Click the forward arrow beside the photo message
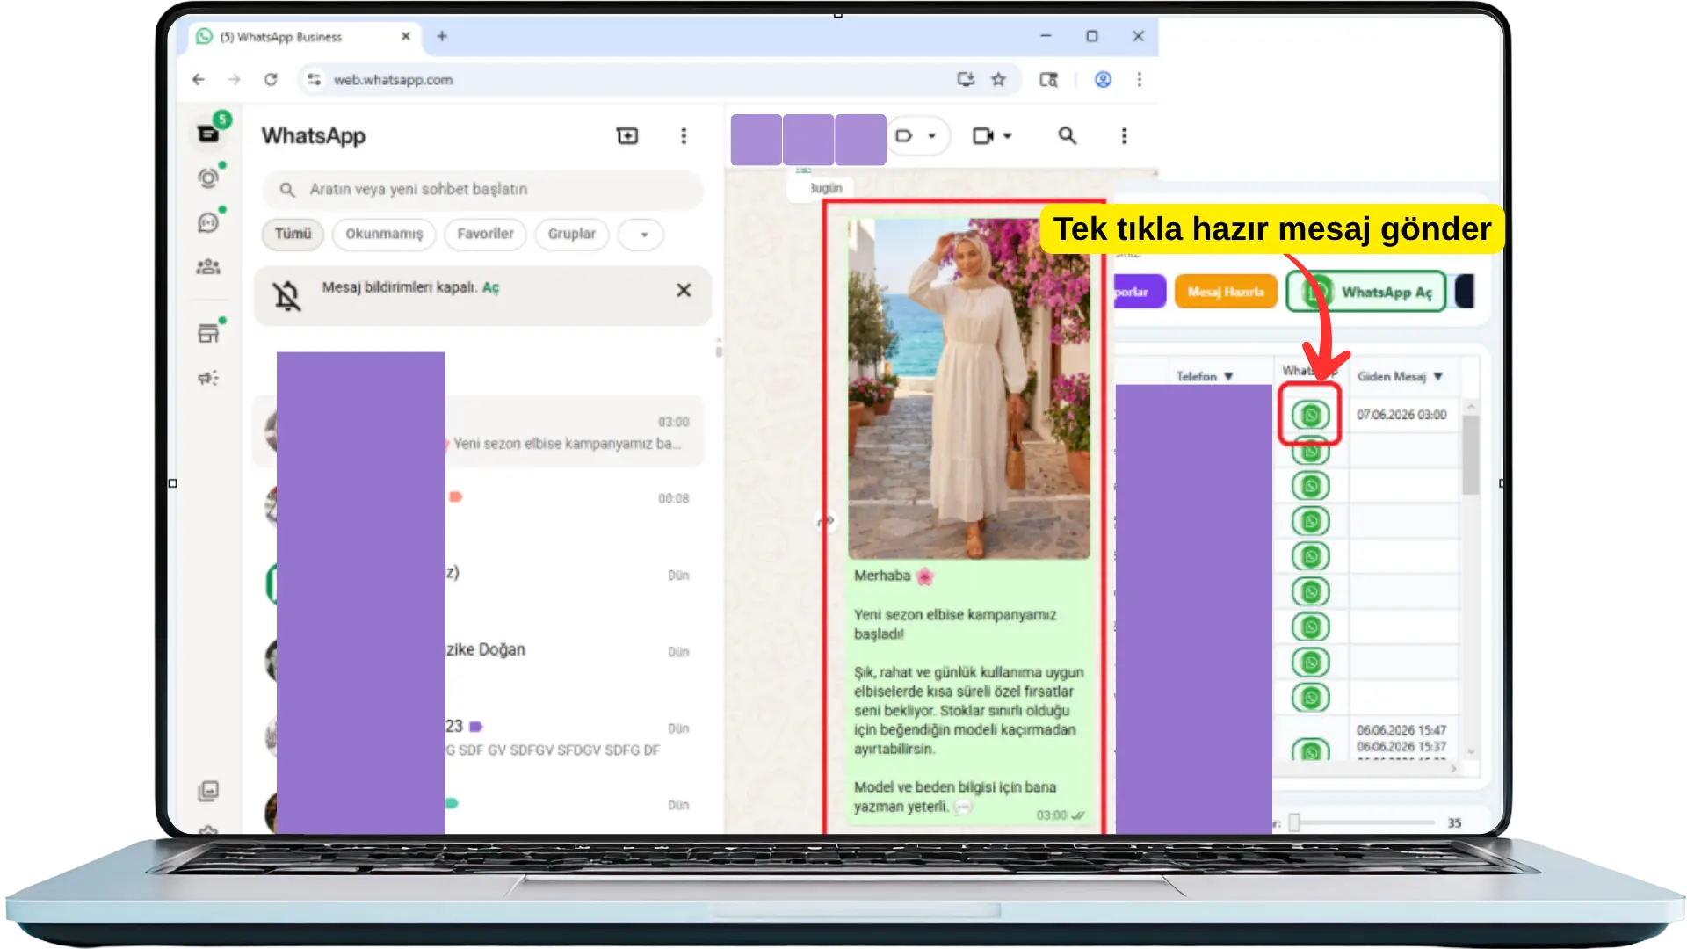Image resolution: width=1687 pixels, height=949 pixels. coord(826,521)
